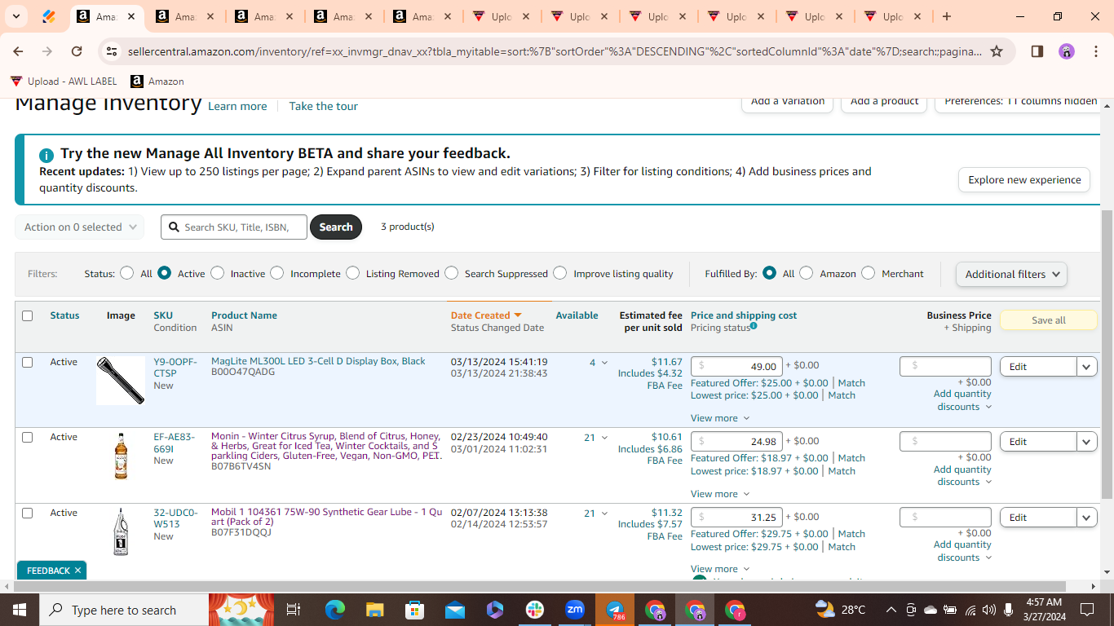Open Take the tour link
Image resolution: width=1114 pixels, height=626 pixels.
323,107
